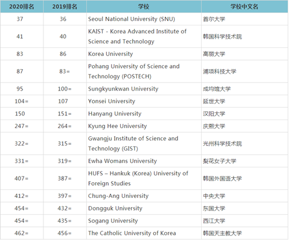This screenshot has width=289, height=240.
Task: Select Kyung Hee University entry
Action: [x=117, y=126]
